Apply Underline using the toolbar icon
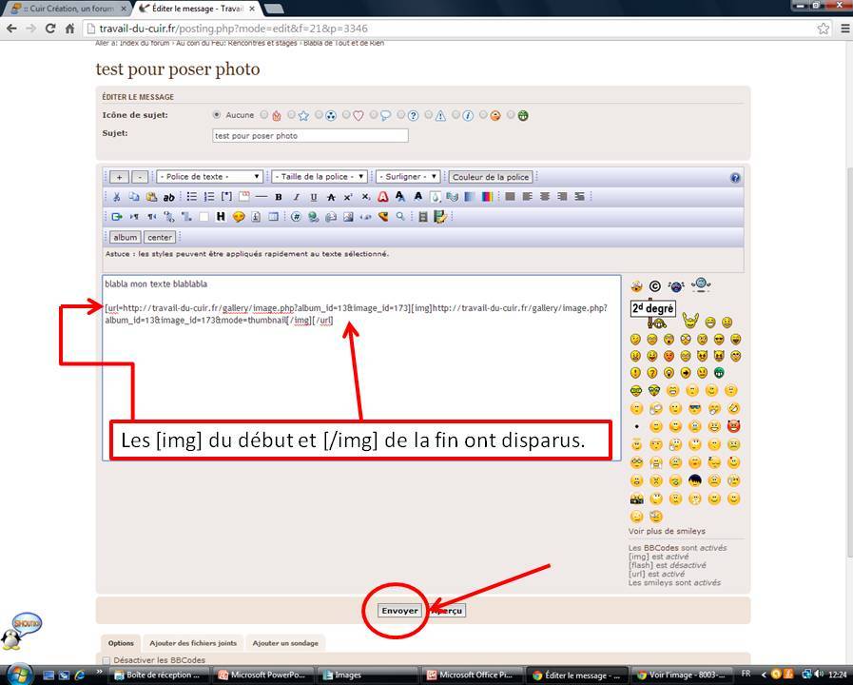 (313, 197)
